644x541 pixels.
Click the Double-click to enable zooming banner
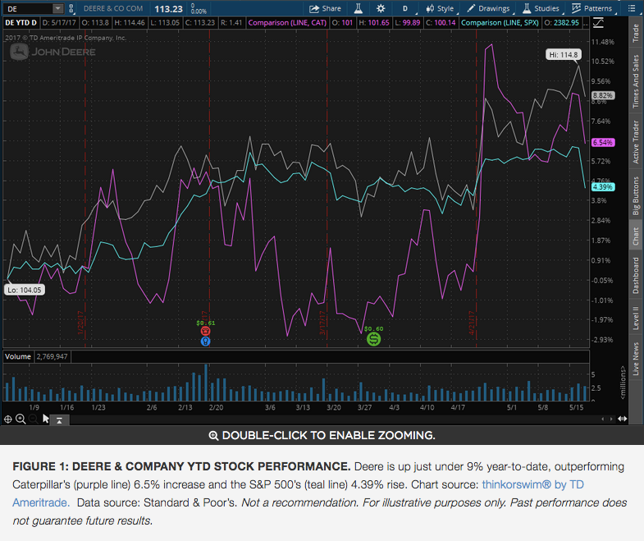point(322,435)
